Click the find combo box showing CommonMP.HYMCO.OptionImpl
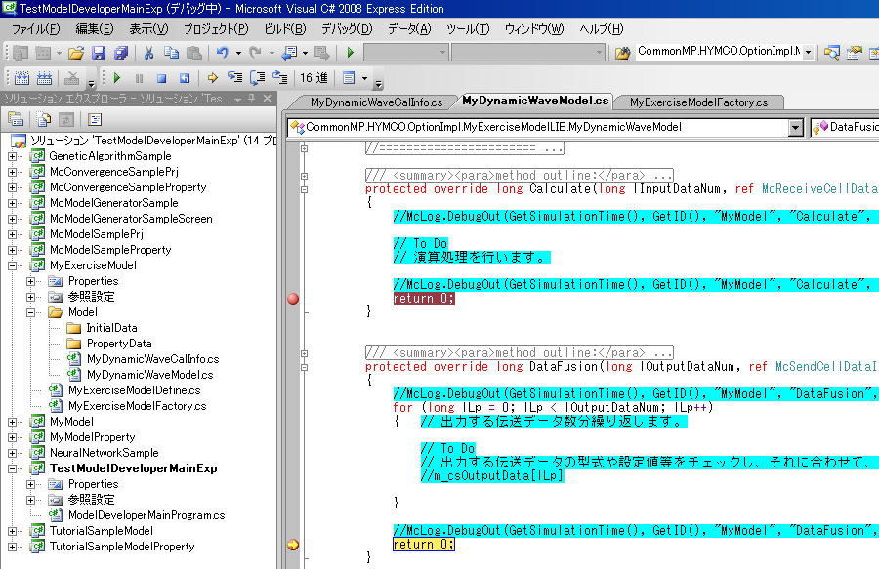 pos(719,52)
